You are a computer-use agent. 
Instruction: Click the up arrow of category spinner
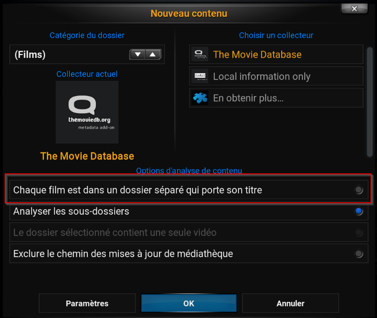tap(153, 54)
